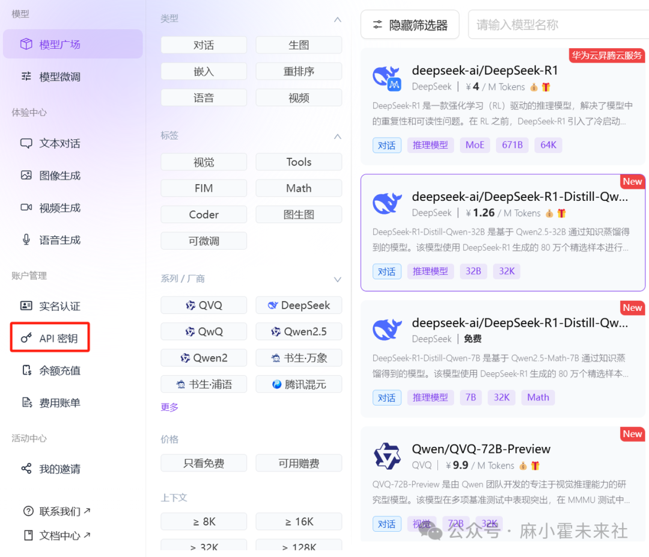Toggle the Coder tag filter

click(x=204, y=215)
